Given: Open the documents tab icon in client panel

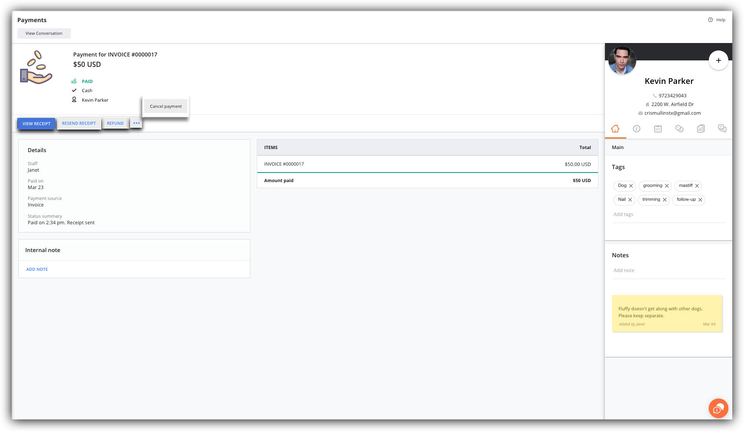Looking at the screenshot, I should 701,129.
